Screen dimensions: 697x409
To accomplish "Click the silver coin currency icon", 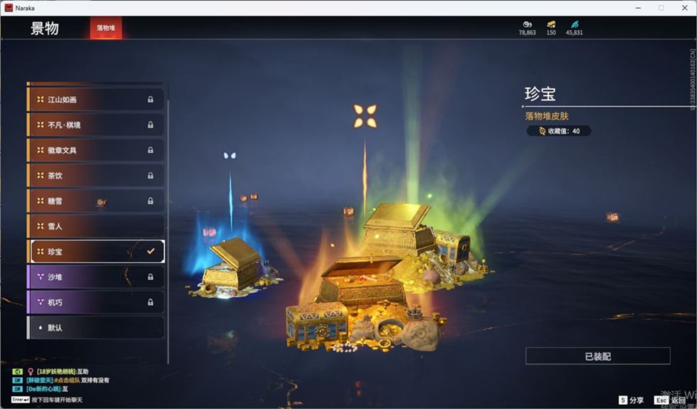I will [528, 24].
